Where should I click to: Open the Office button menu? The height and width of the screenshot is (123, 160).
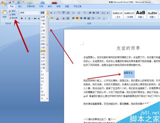(4, 4)
